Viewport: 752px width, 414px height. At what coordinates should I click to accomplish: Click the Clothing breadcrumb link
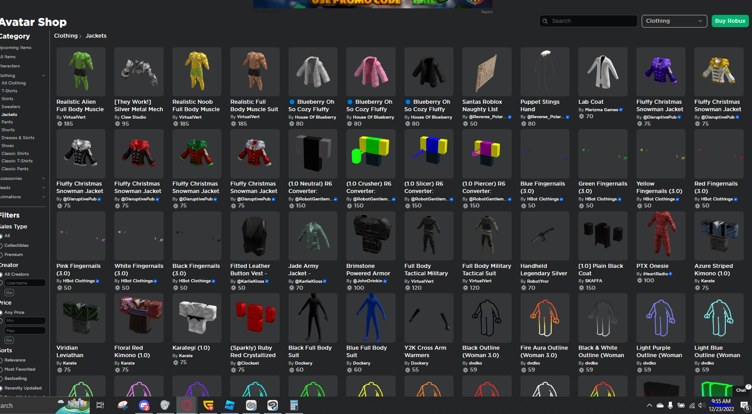[x=66, y=36]
